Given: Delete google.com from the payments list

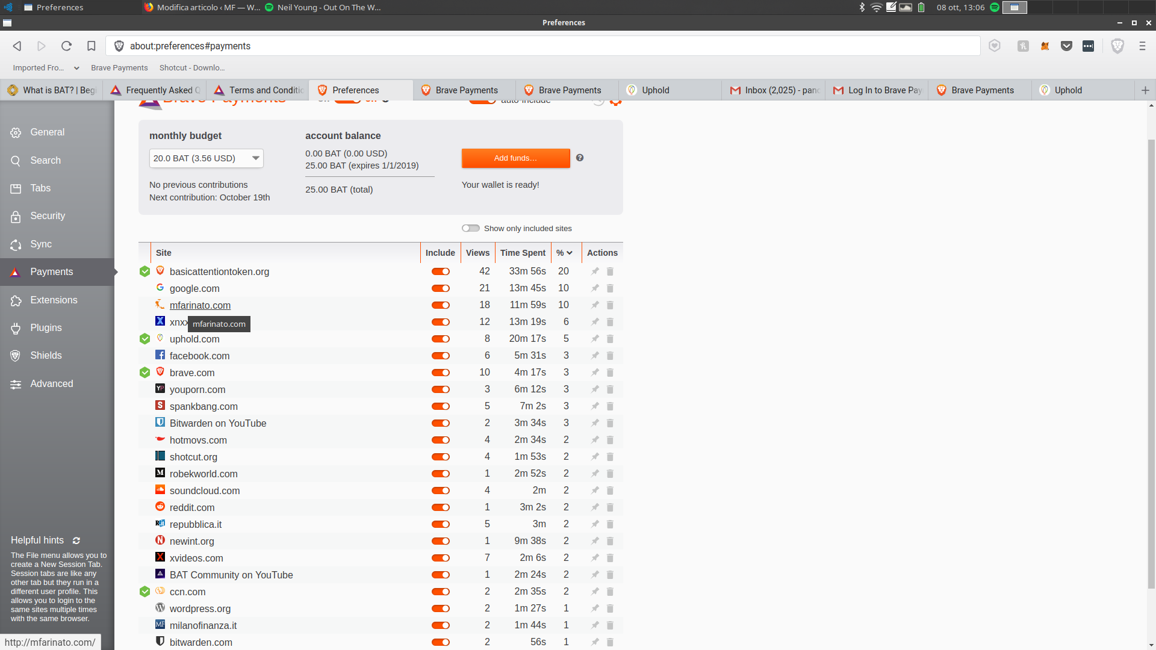Looking at the screenshot, I should click(610, 288).
